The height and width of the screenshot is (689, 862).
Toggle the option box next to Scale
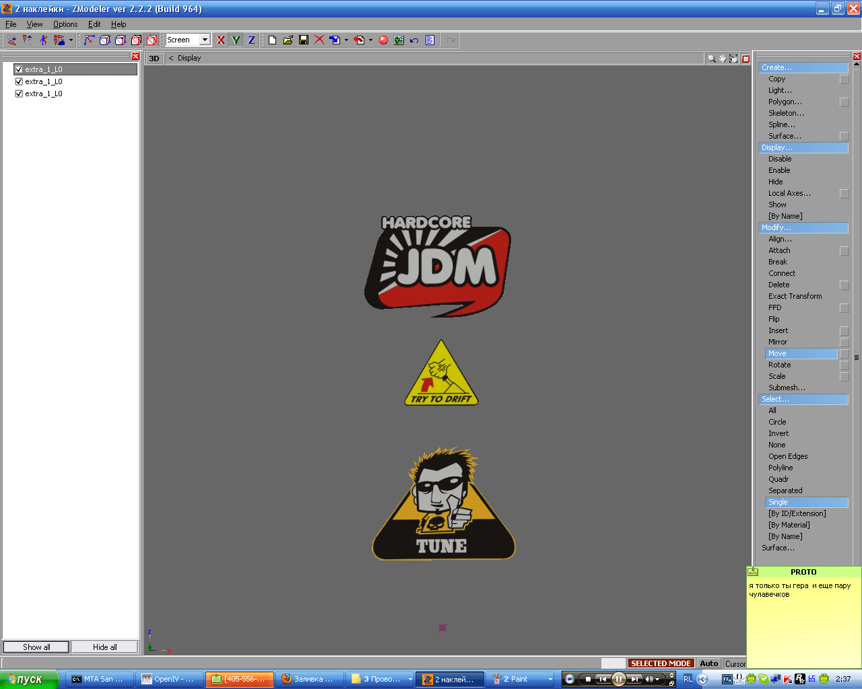point(844,377)
